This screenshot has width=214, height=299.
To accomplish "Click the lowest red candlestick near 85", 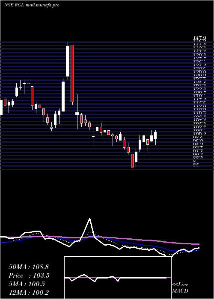I will pos(132,161).
